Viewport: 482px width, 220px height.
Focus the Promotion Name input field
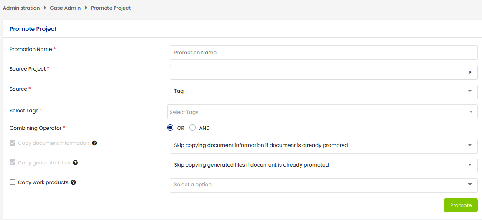pyautogui.click(x=324, y=53)
